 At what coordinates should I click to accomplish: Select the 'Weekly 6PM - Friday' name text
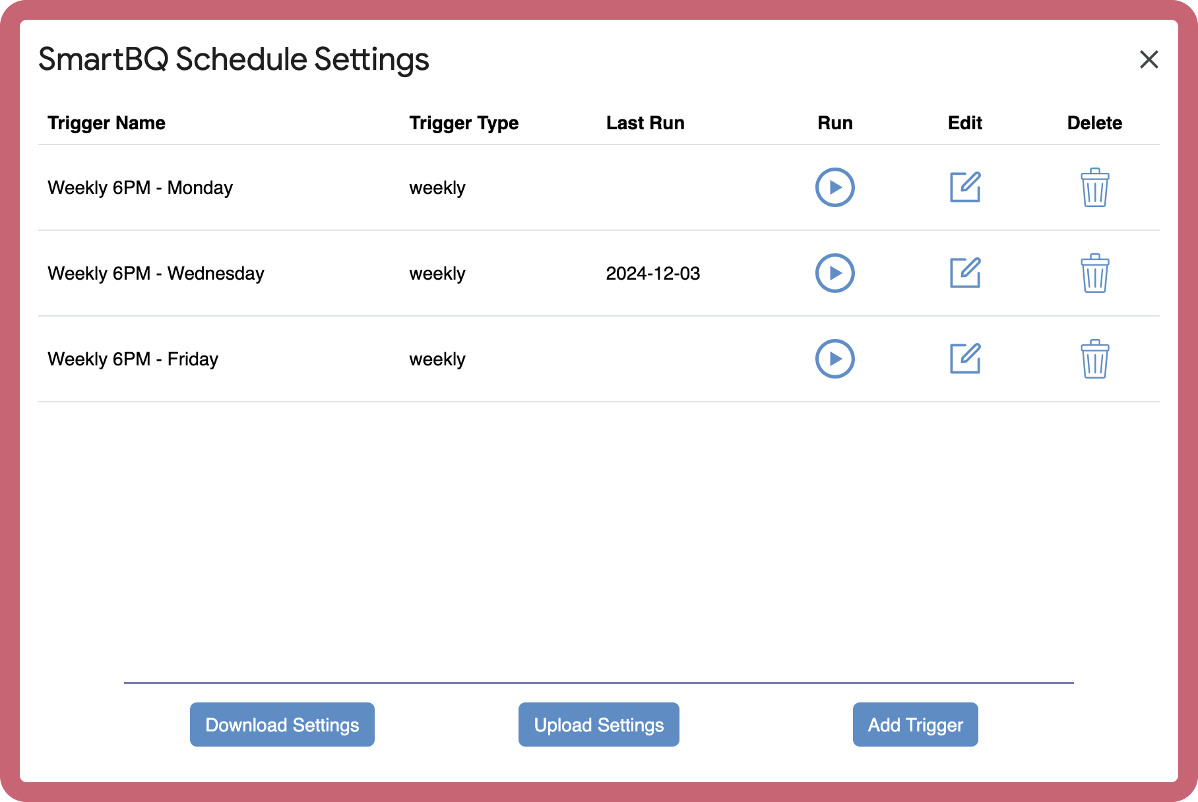coord(133,359)
